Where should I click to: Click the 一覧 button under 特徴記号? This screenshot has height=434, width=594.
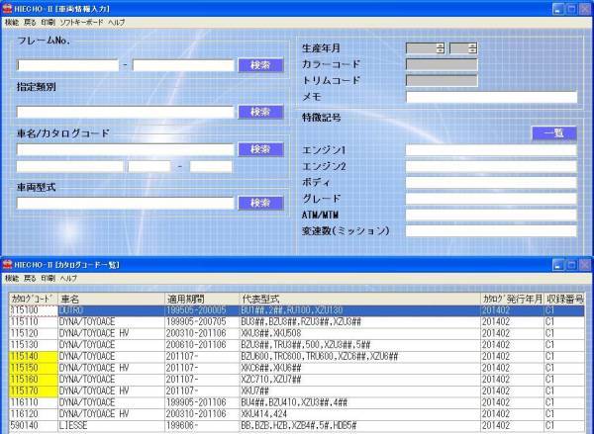click(554, 132)
